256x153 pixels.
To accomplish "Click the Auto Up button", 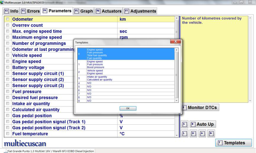I will (x=202, y=124).
